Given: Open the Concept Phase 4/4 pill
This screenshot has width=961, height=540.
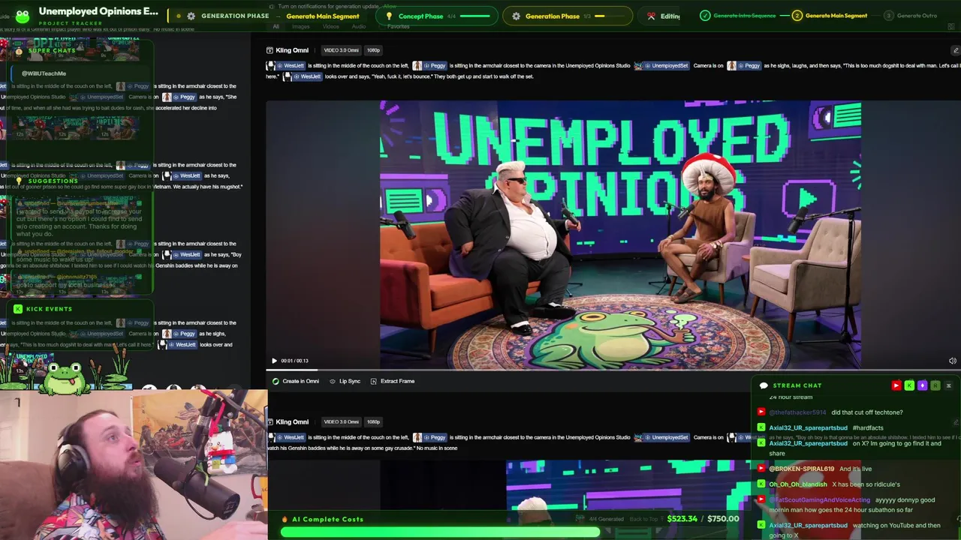Looking at the screenshot, I should 437,16.
